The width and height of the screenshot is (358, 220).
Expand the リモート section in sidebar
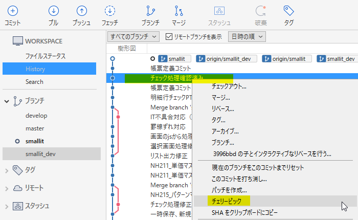(7, 188)
